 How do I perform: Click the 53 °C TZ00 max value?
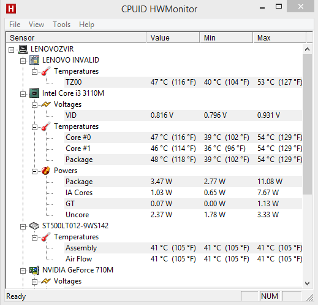tap(279, 82)
